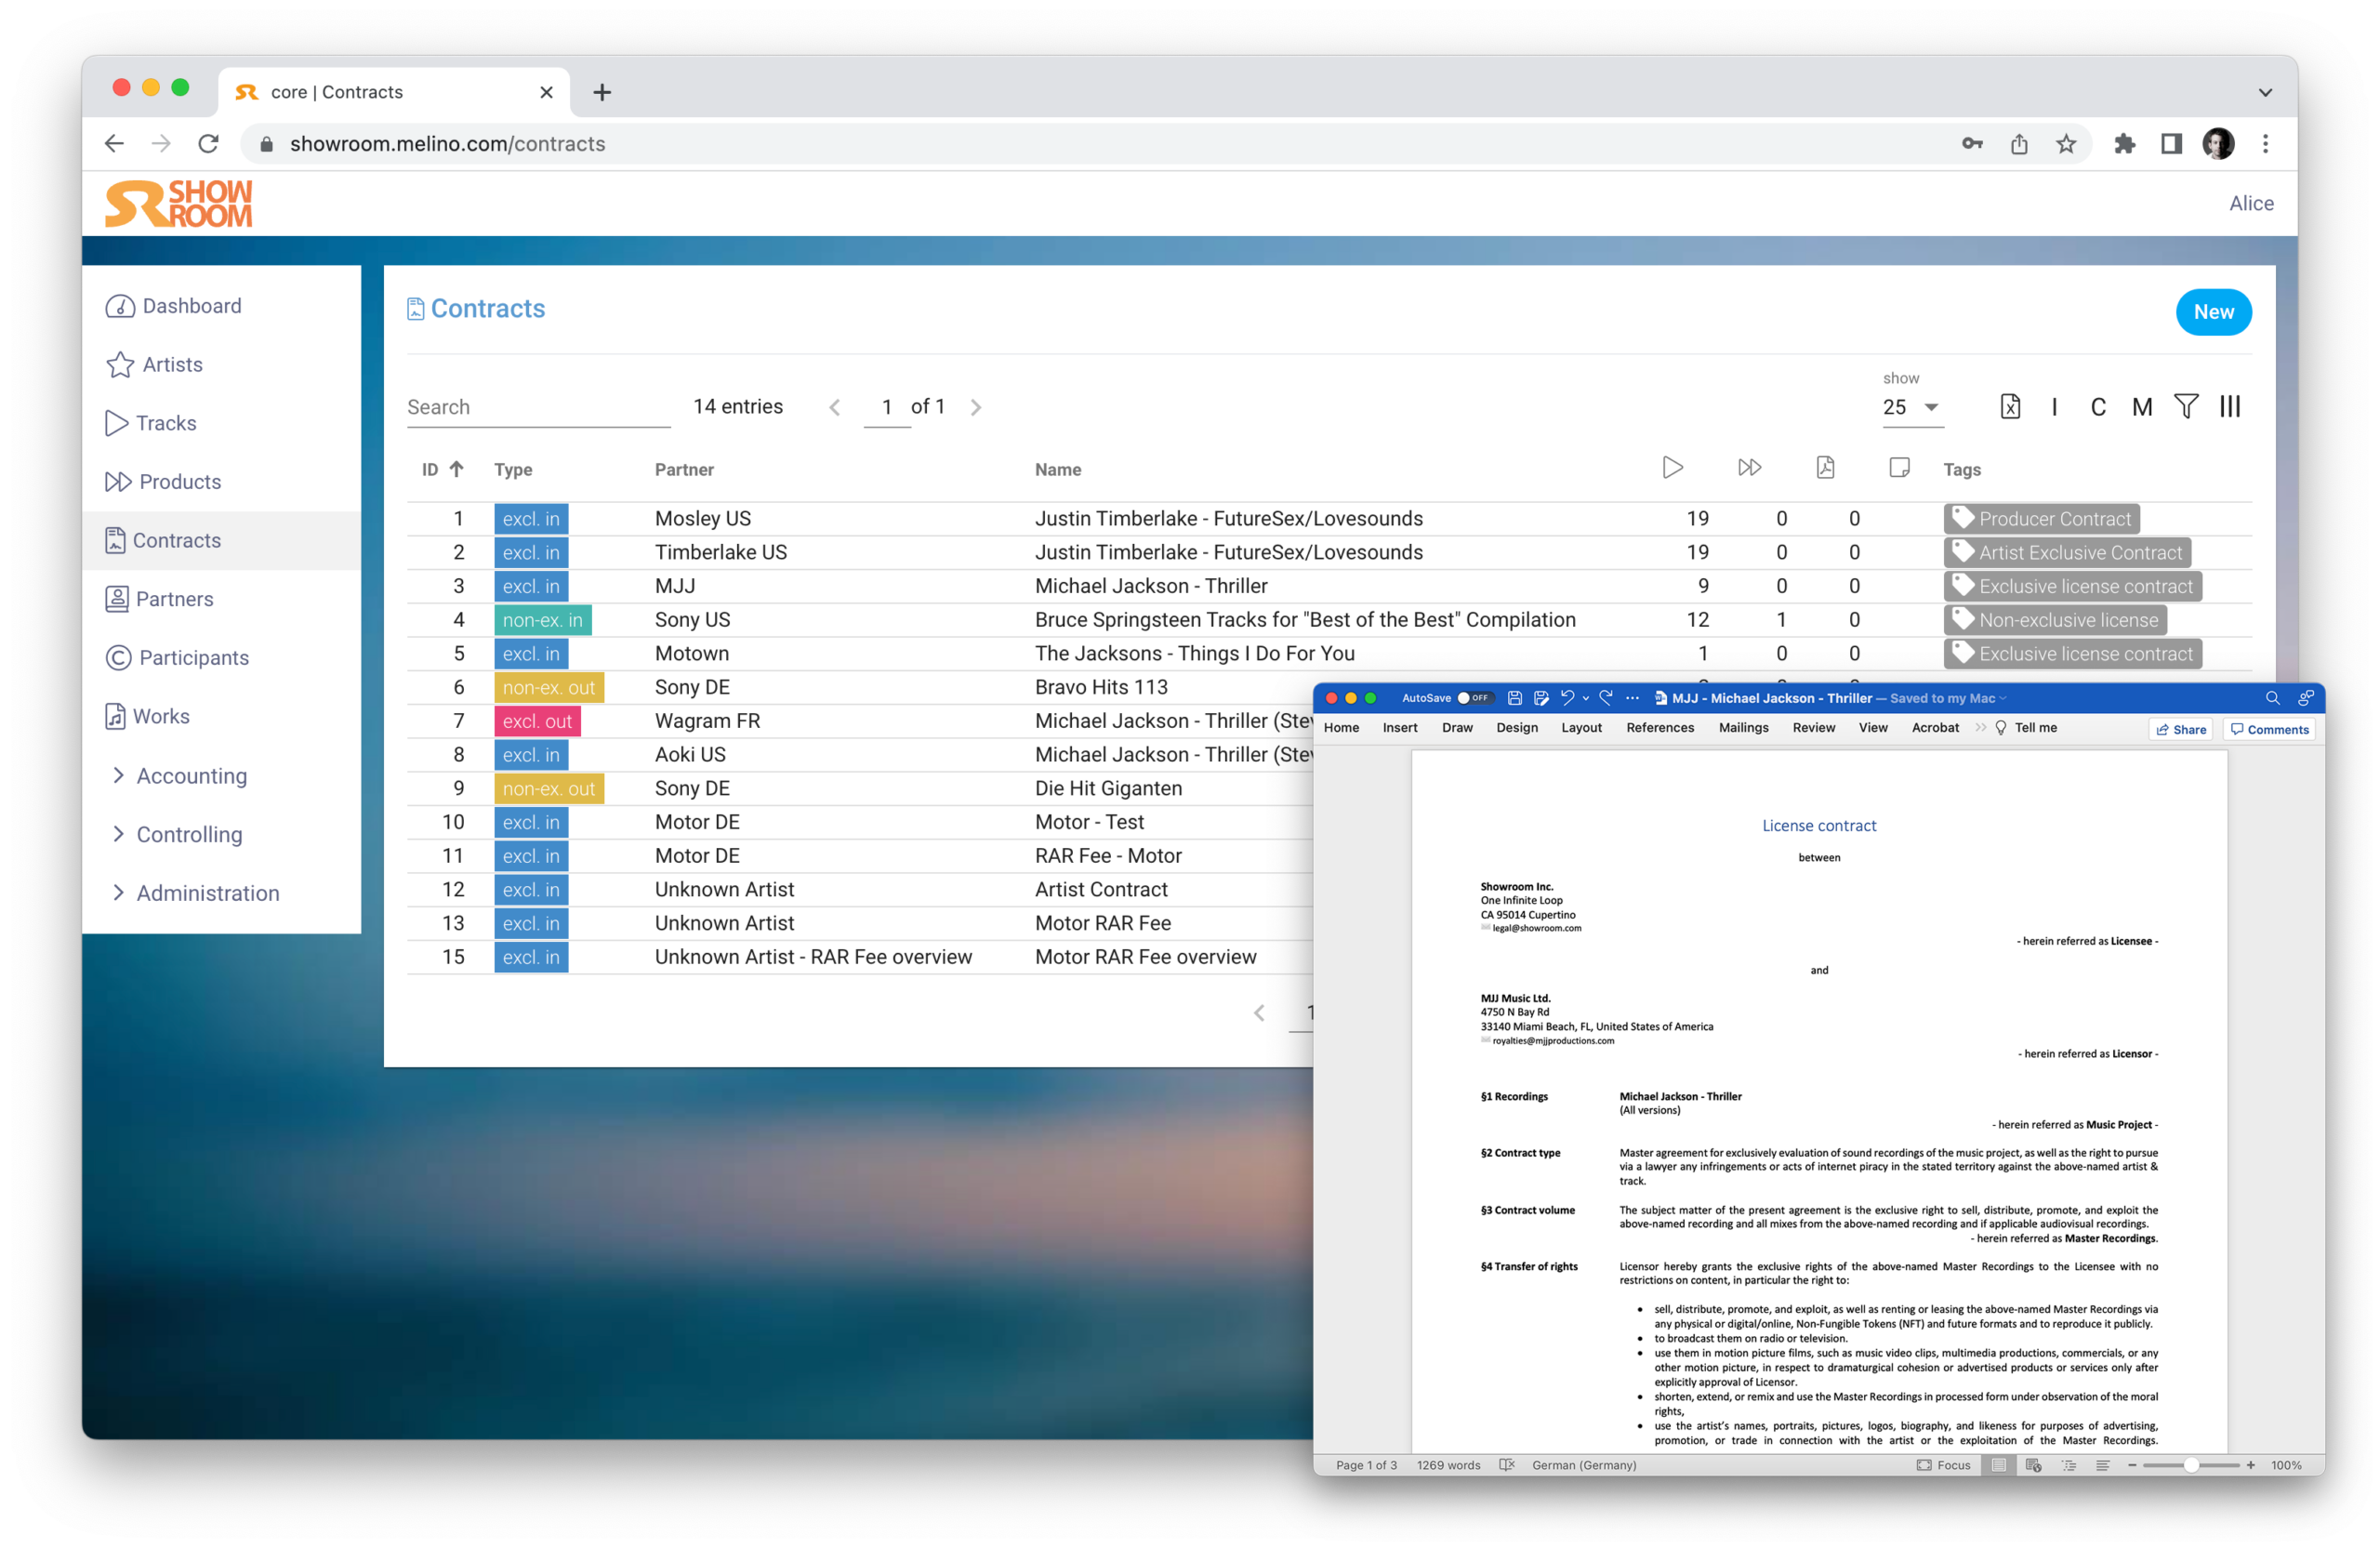
Task: Click the Share button in Word
Action: 2180,729
